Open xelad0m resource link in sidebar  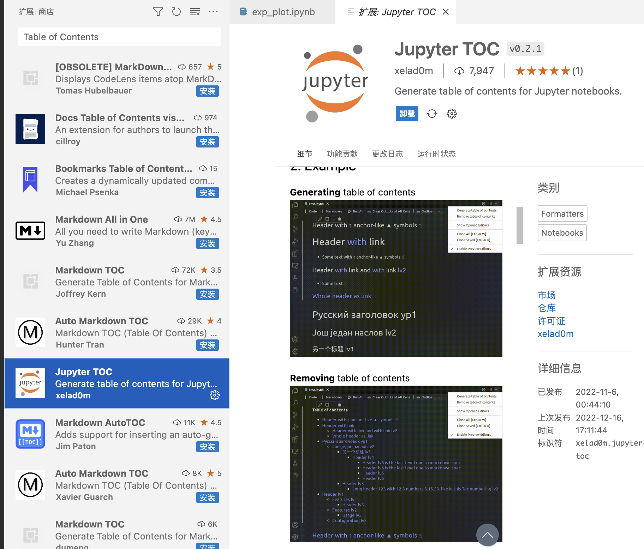(x=555, y=334)
